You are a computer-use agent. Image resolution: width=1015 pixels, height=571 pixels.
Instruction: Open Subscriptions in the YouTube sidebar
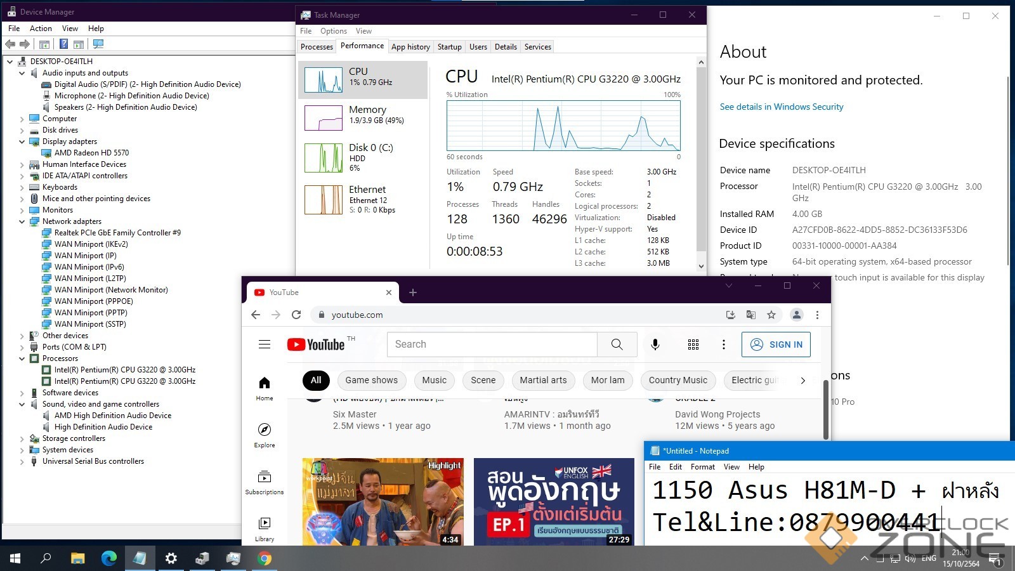tap(265, 482)
